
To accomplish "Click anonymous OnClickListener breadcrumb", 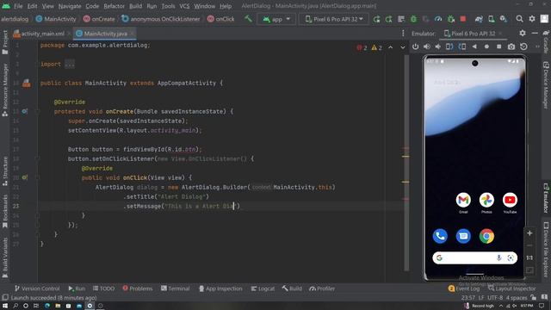I will [x=161, y=19].
